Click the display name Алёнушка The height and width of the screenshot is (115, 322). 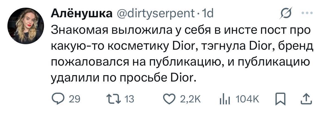81,13
